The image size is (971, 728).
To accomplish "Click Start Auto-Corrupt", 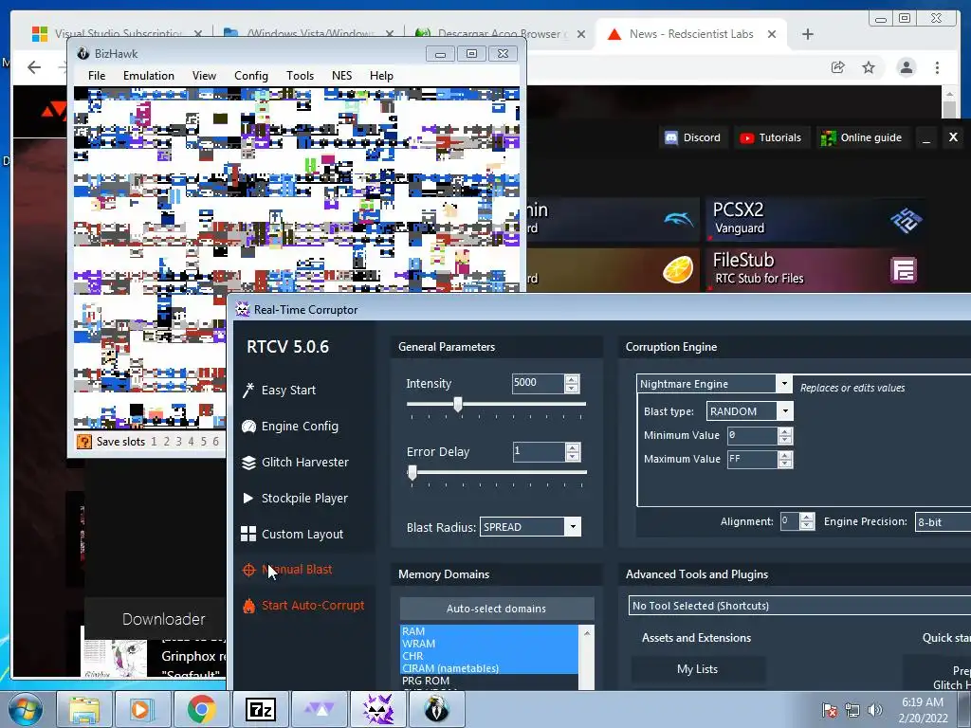I will [x=304, y=606].
